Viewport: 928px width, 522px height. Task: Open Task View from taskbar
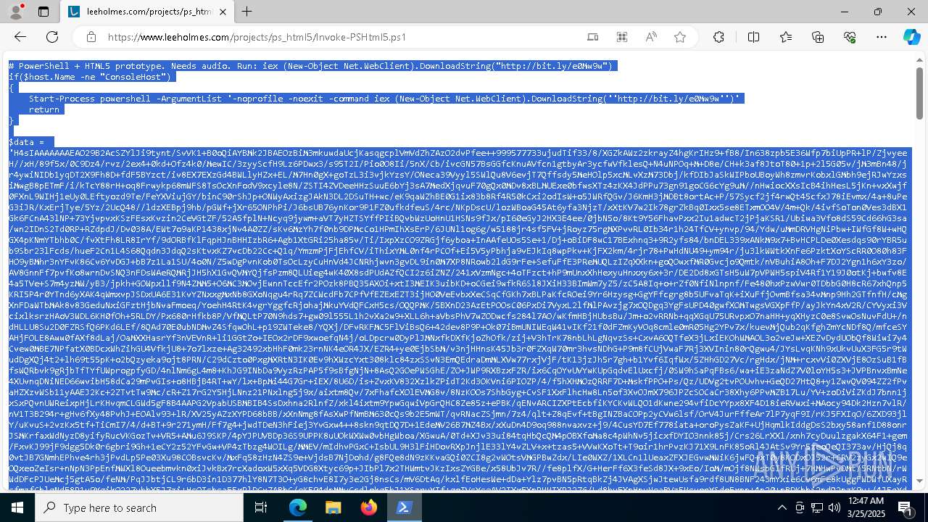click(x=261, y=508)
